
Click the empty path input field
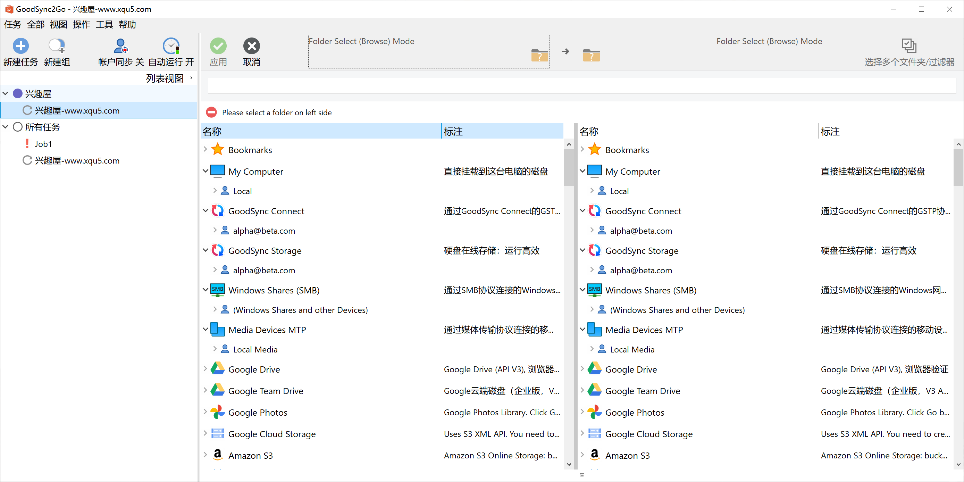pyautogui.click(x=581, y=86)
